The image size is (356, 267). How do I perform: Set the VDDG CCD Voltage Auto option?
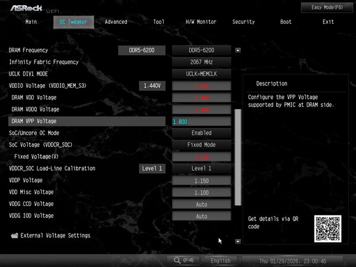pyautogui.click(x=201, y=204)
